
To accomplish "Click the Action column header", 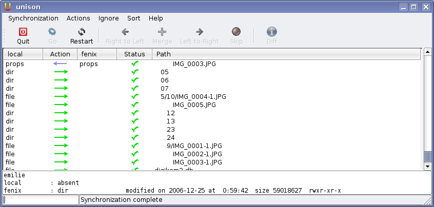I will point(60,54).
